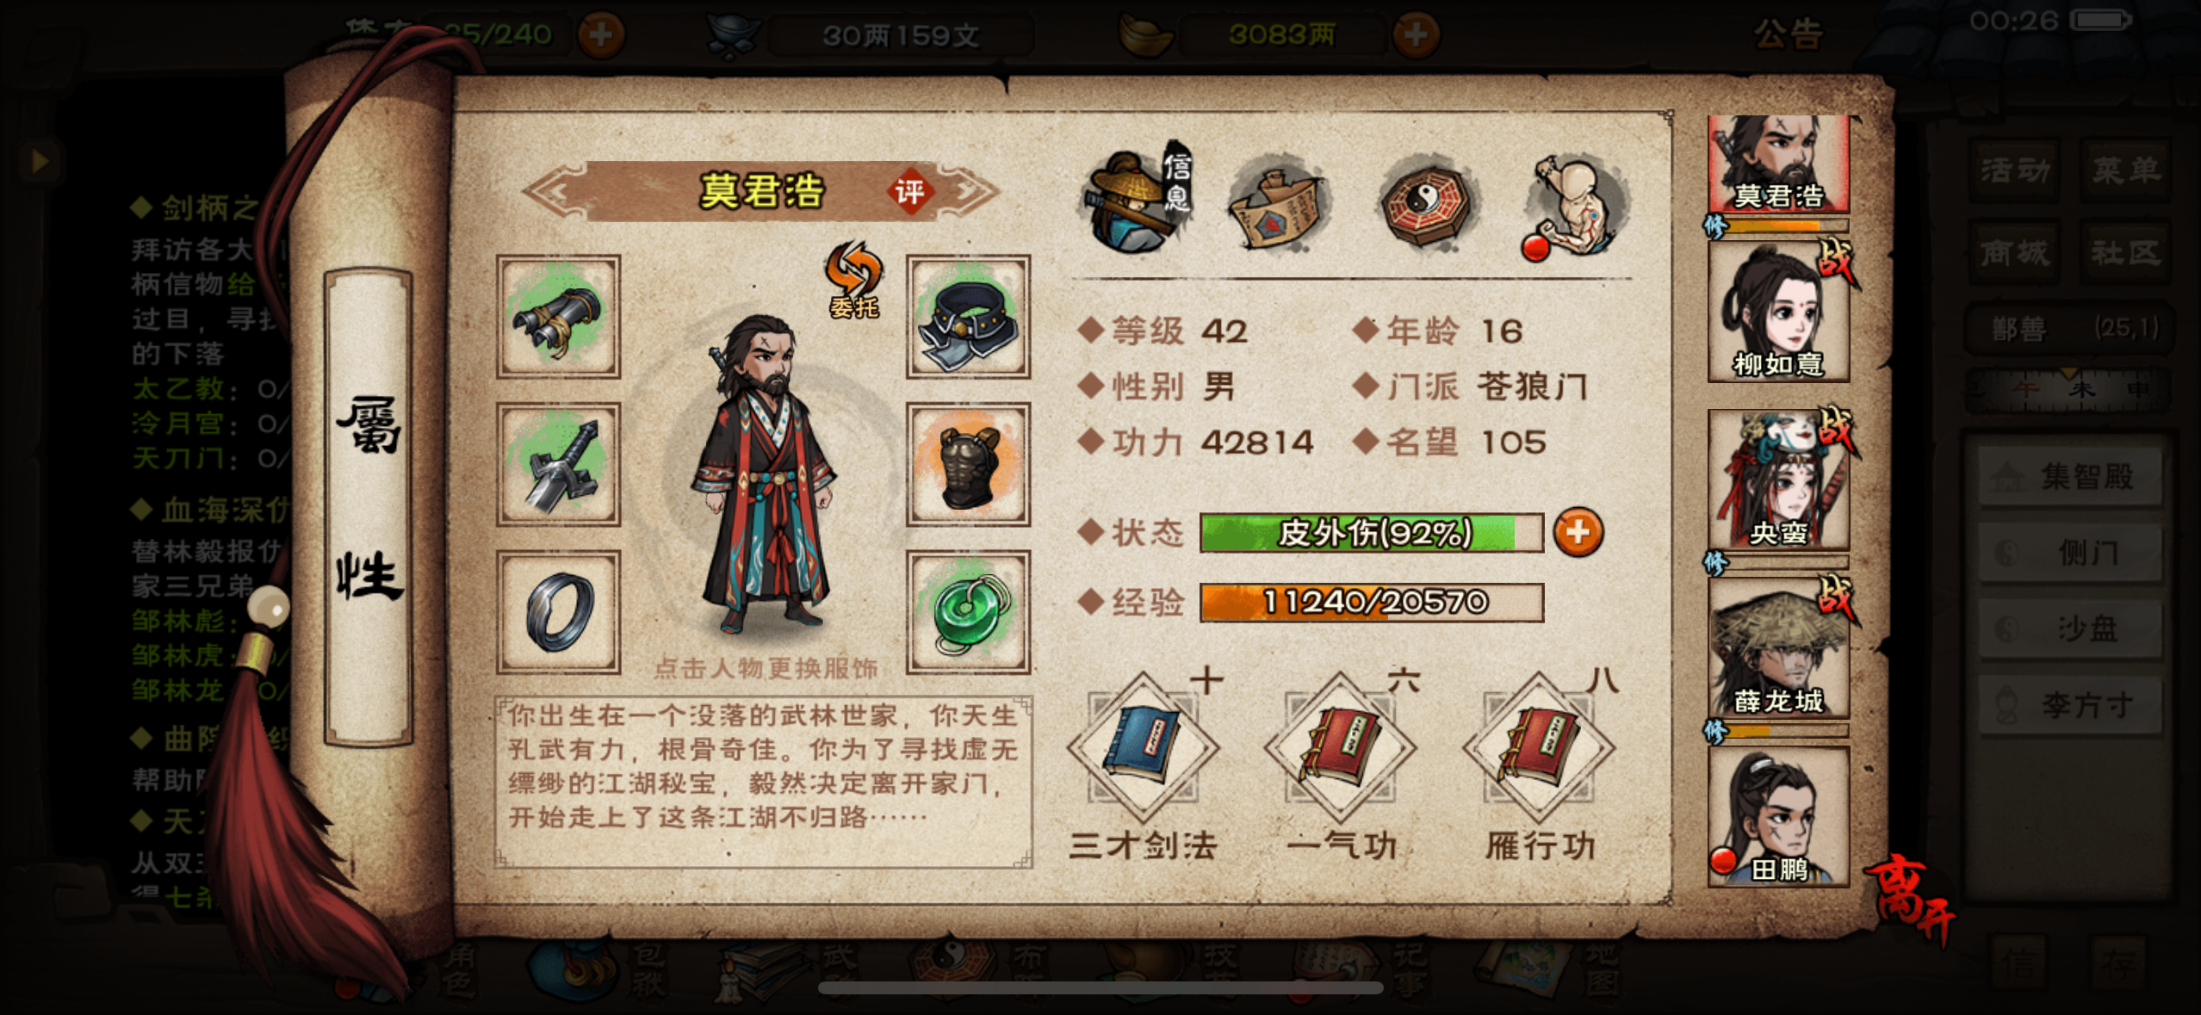Click the 经验 experience progress bar
This screenshot has height=1015, width=2201.
1371,602
